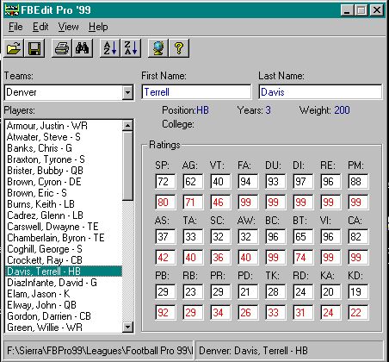This screenshot has width=389, height=362.
Task: Select Gordon, Darrien - CB
Action: (64, 316)
